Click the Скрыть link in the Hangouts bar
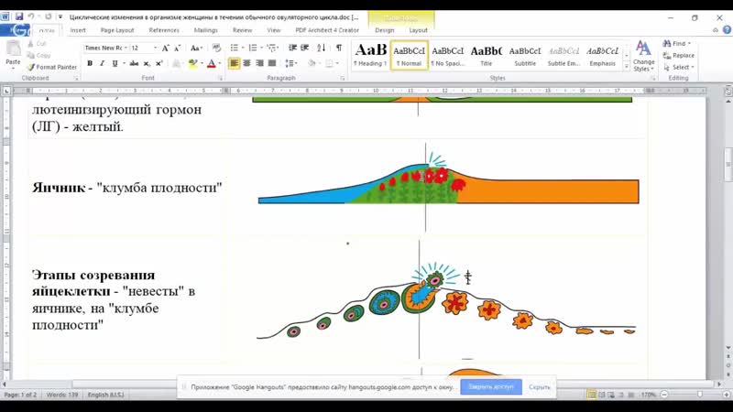This screenshot has height=412, width=733. coord(540,387)
